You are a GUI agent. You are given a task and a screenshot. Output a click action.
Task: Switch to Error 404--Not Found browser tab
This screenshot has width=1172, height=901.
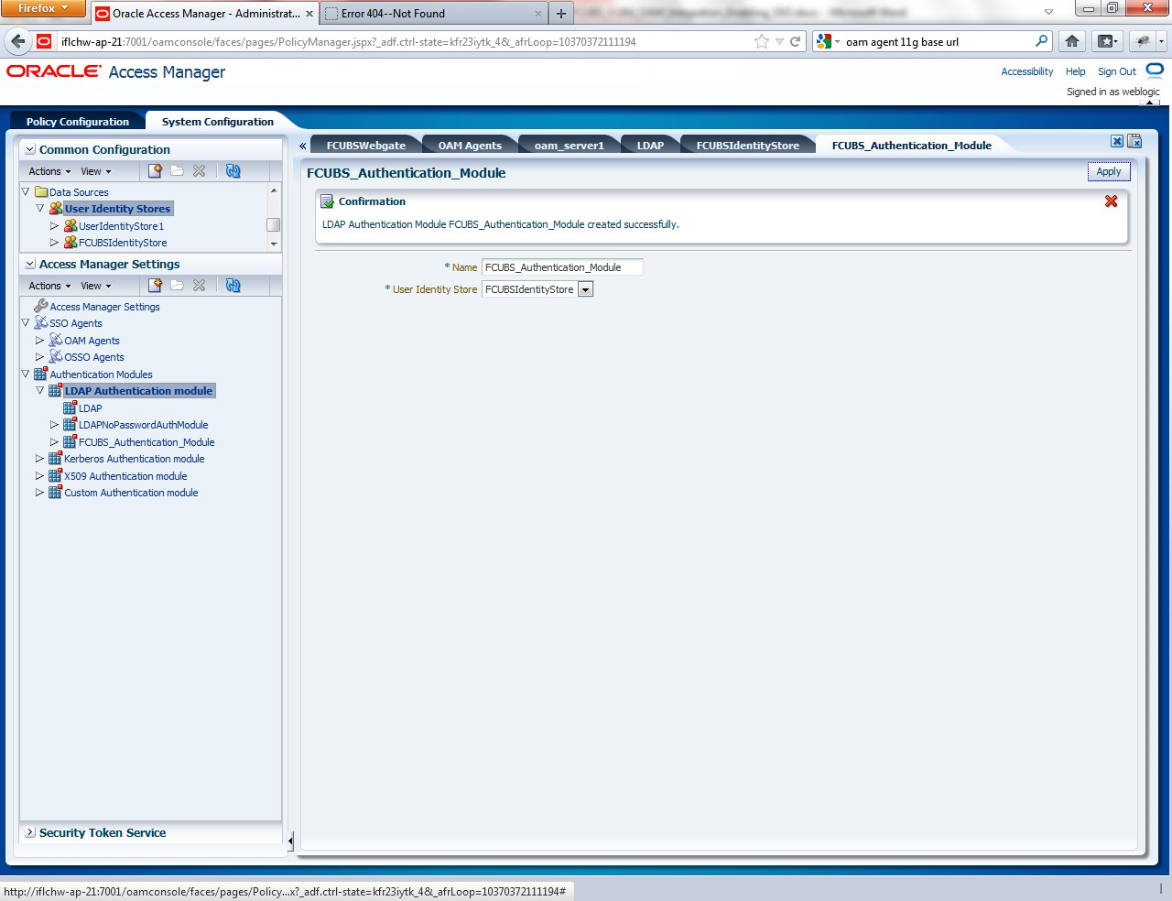[x=434, y=14]
